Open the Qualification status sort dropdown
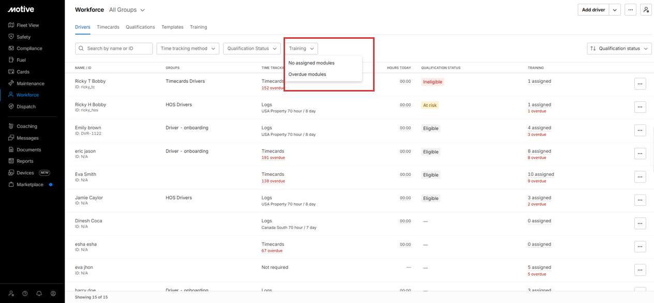This screenshot has height=303, width=654. pos(619,49)
